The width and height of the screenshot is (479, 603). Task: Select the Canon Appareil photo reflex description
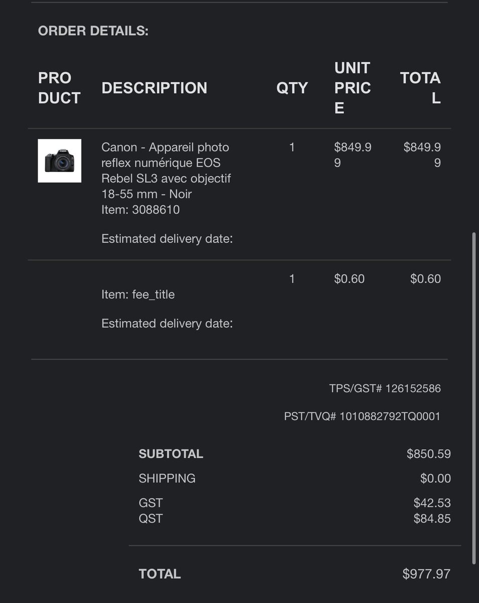tap(166, 170)
